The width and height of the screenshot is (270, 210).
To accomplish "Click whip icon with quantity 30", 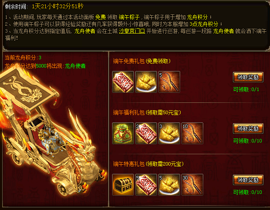I will pyautogui.click(x=192, y=185).
